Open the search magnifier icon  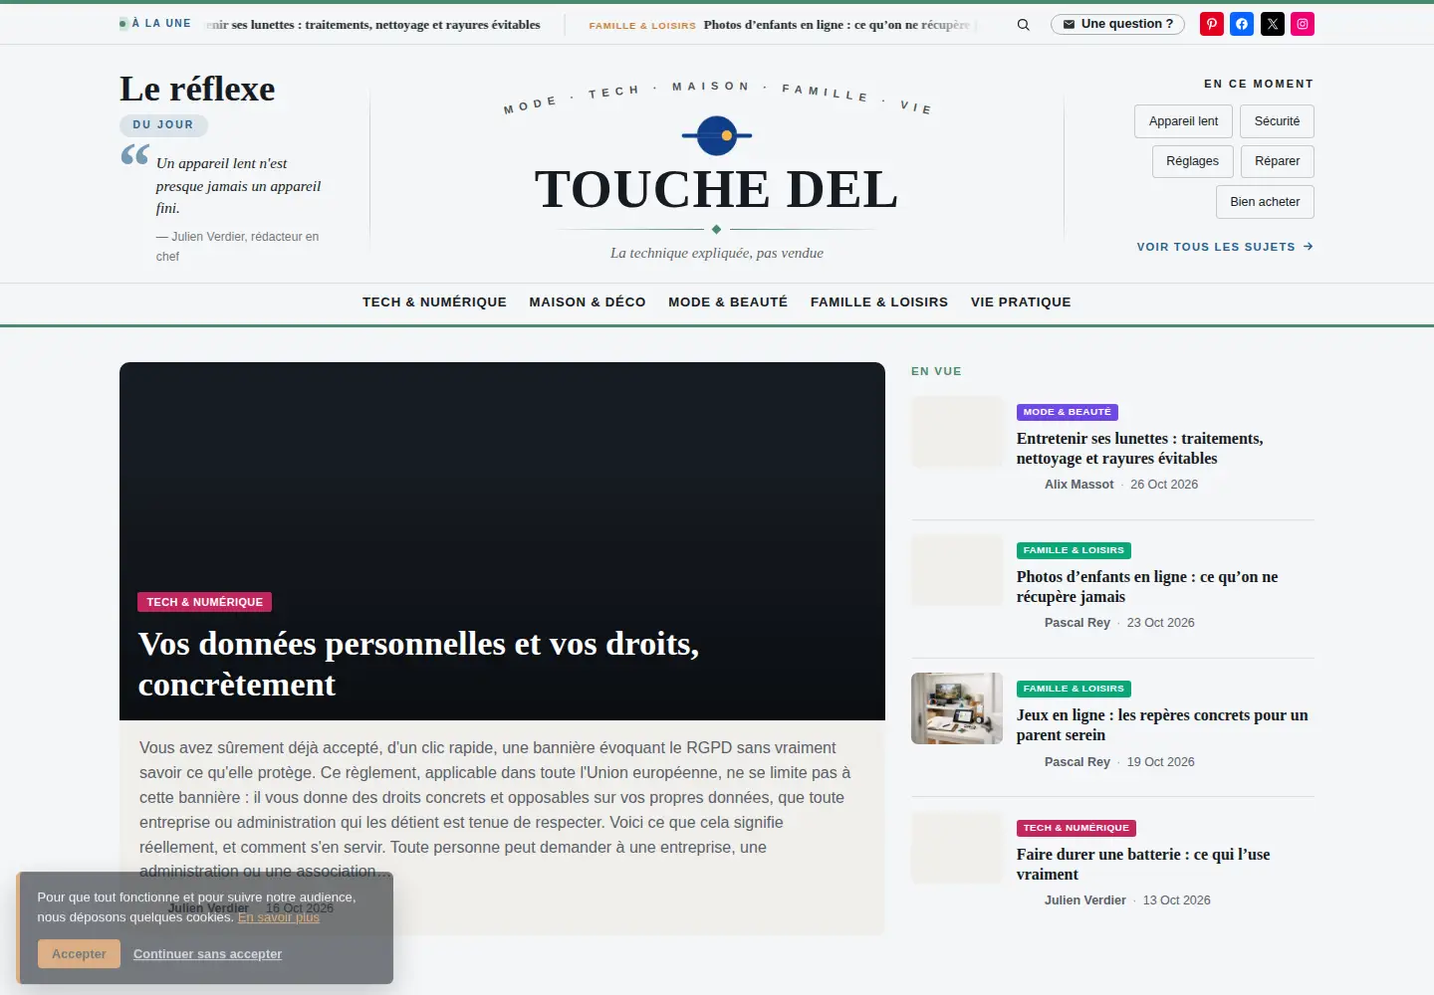(x=1023, y=25)
